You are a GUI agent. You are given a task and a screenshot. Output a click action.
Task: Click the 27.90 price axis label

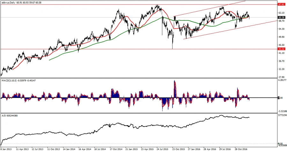(x=281, y=77)
